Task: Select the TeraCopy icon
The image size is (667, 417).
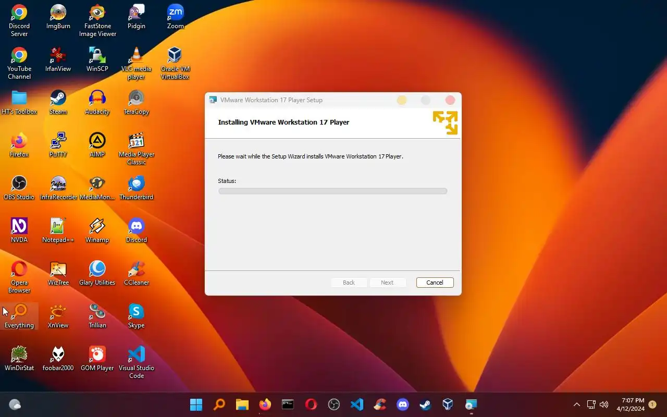Action: (x=136, y=102)
